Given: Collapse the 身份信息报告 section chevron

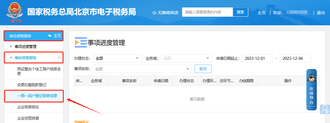Looking at the screenshot, I should [59, 58].
